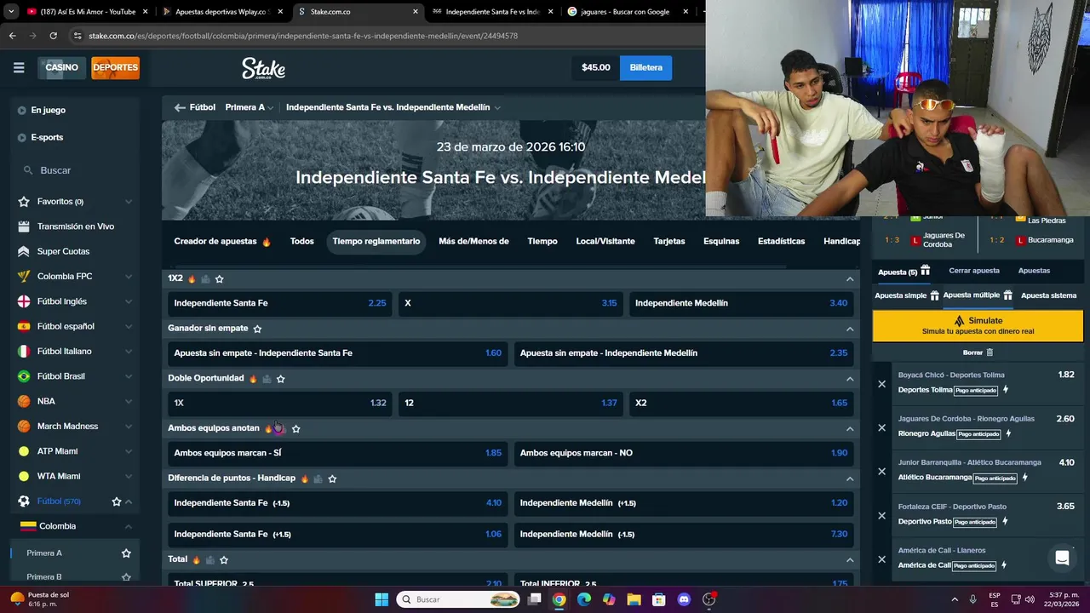The image size is (1090, 613).
Task: Open the Más de/Menos de tab
Action: coord(473,241)
